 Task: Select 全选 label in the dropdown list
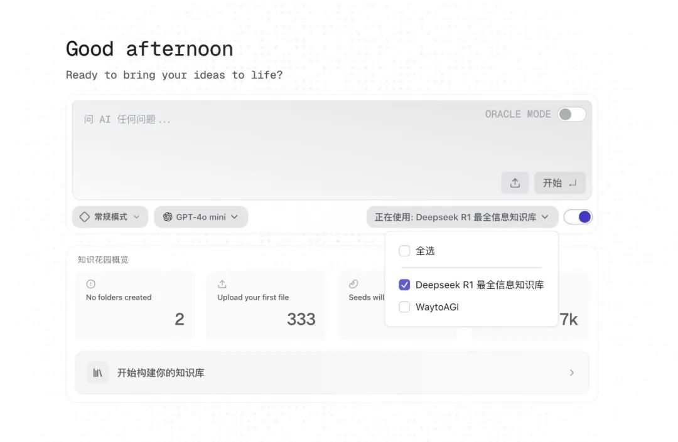(x=425, y=251)
